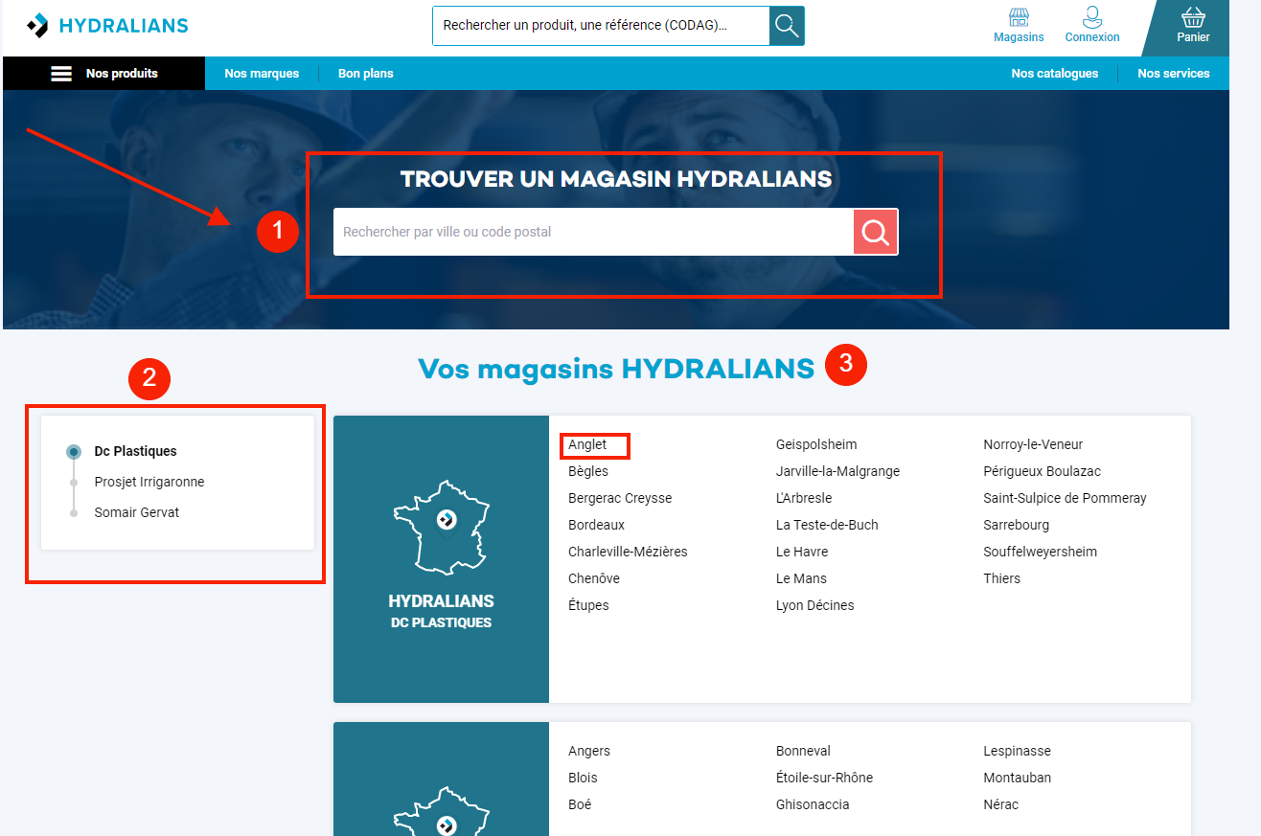Select Dc Plastiques in the sidebar list
The image size is (1261, 836).
(x=135, y=451)
